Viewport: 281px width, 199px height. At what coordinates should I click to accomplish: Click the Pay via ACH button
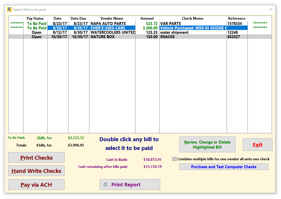[x=36, y=184]
